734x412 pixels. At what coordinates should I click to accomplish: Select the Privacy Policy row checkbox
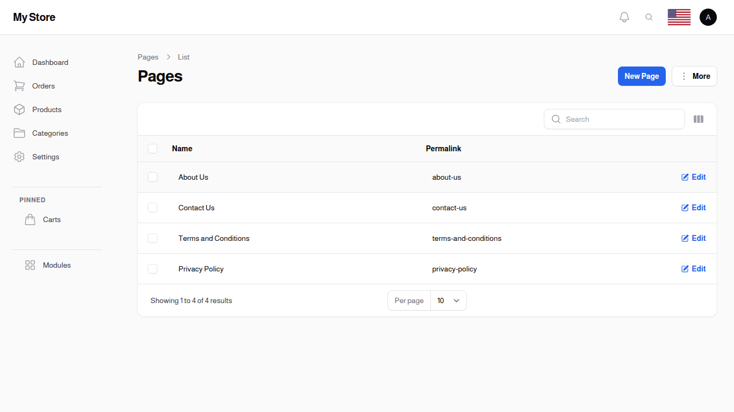coord(153,269)
